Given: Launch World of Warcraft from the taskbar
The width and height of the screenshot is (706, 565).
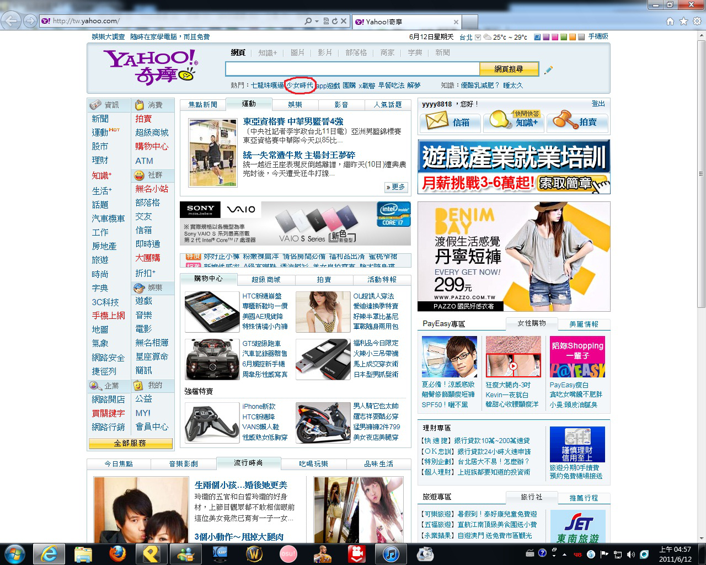Looking at the screenshot, I should pos(254,553).
